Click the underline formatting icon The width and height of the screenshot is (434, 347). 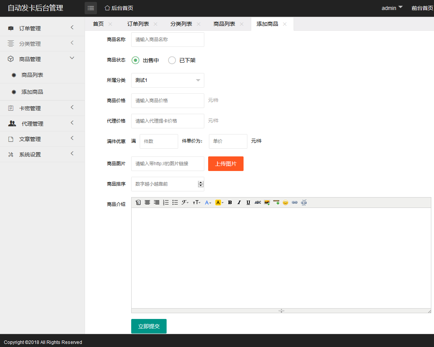248,203
